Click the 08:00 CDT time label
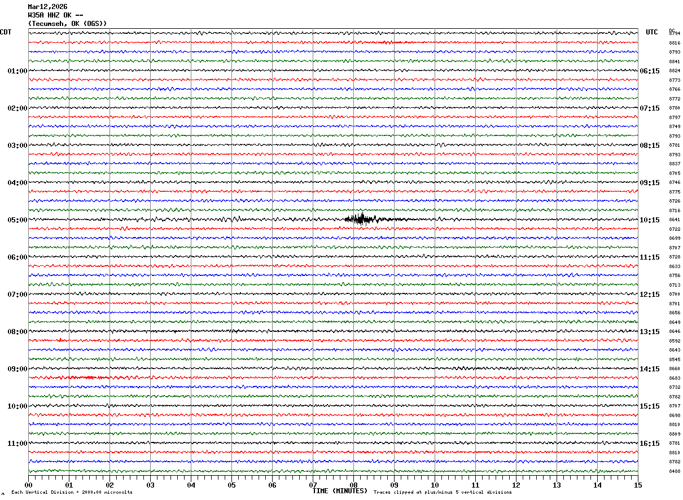 pyautogui.click(x=17, y=332)
